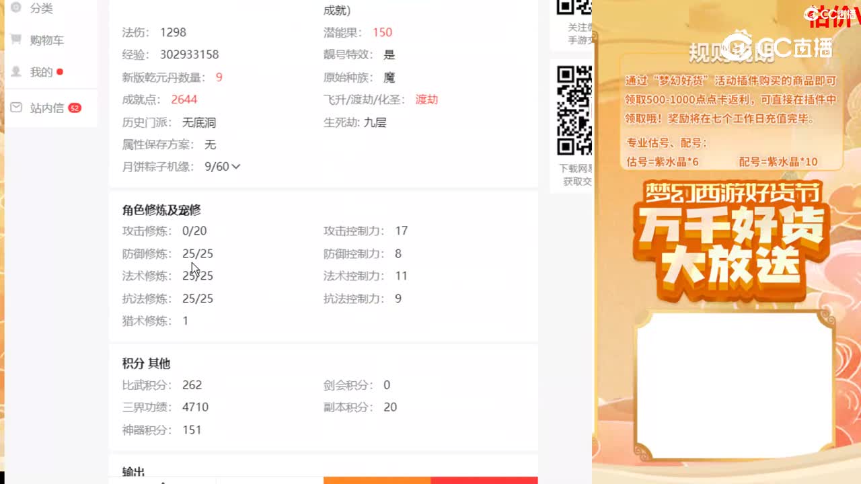Click 抗法修炼 value 25/25
Screen dimensions: 861x484
click(198, 298)
